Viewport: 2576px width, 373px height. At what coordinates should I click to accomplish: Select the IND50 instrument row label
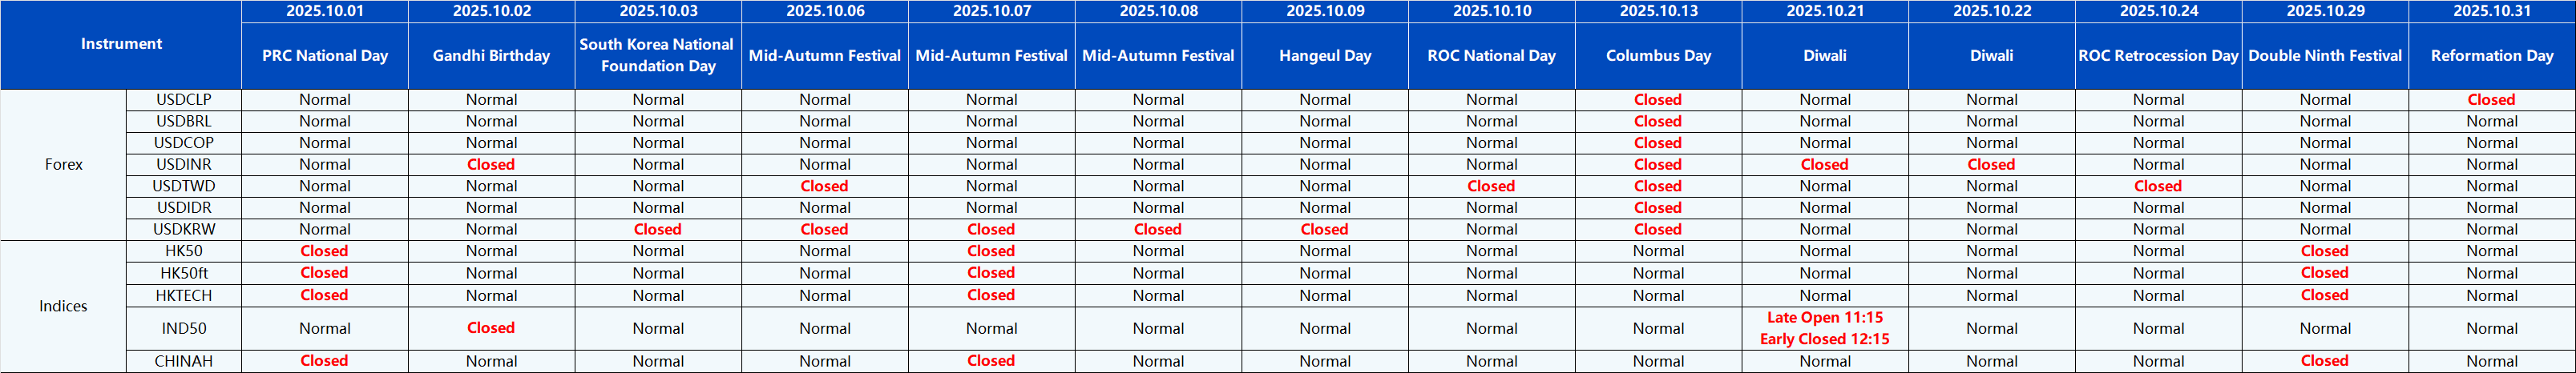point(184,328)
